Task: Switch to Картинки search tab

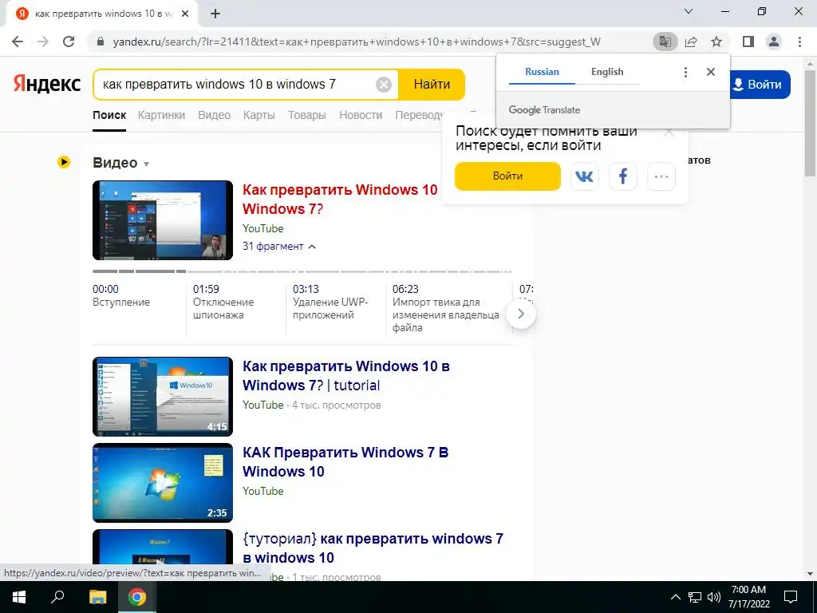Action: click(x=161, y=115)
